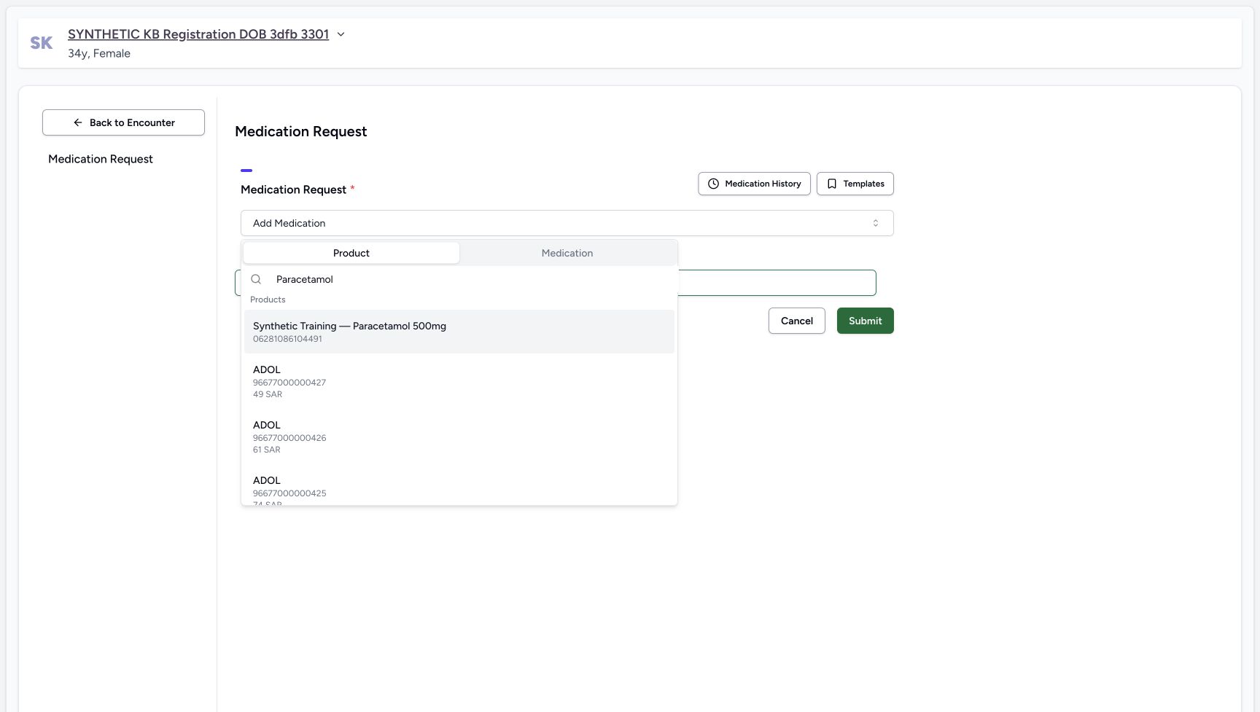Switch to the Medication tab
Viewport: 1260px width, 712px height.
click(x=567, y=253)
